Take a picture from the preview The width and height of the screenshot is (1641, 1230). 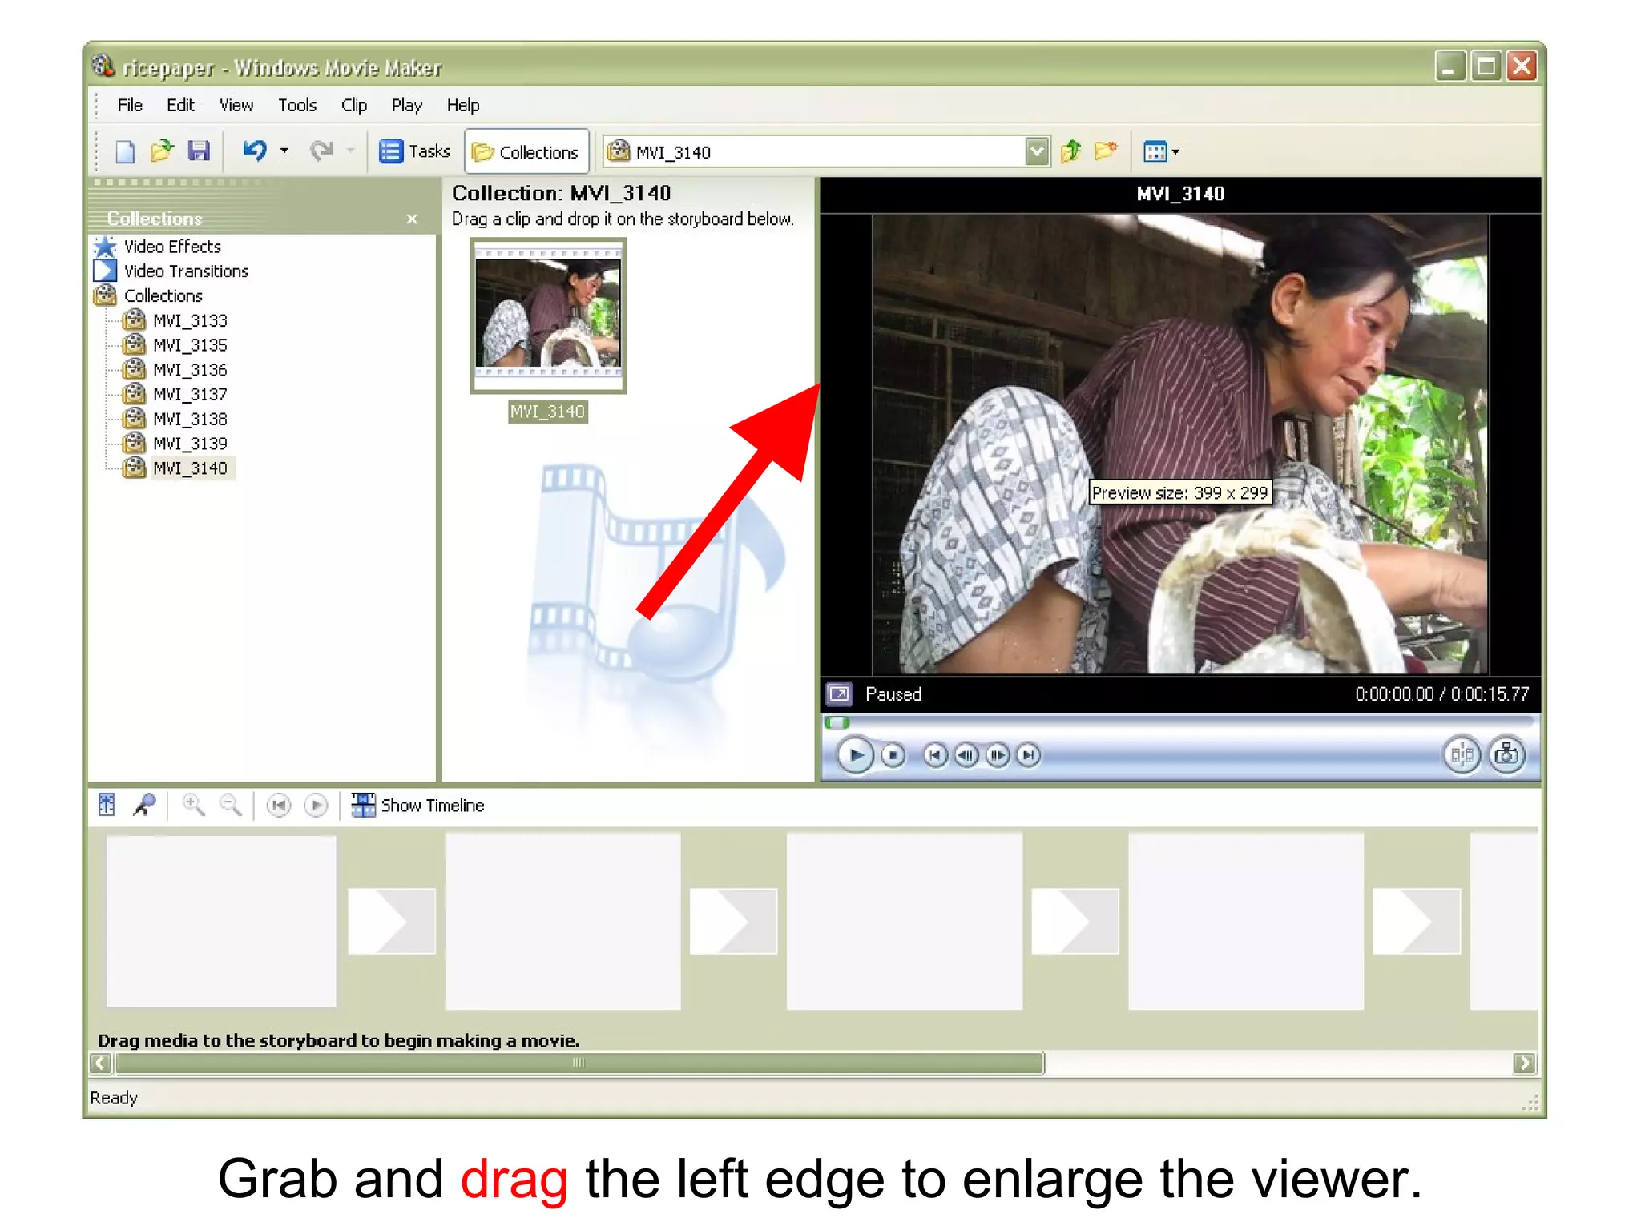pyautogui.click(x=1506, y=754)
